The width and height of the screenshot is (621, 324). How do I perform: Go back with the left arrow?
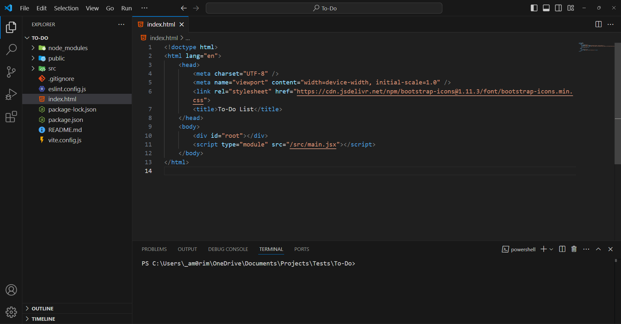pyautogui.click(x=184, y=8)
